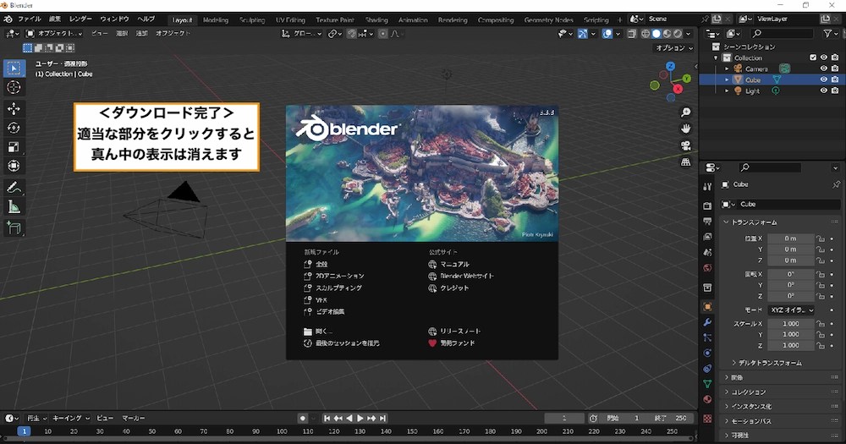Open the Options dropdown in viewport
The width and height of the screenshot is (846, 444).
coord(674,48)
